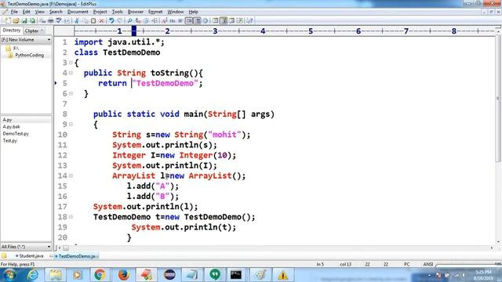Click the fold marker on line 18

(71, 217)
